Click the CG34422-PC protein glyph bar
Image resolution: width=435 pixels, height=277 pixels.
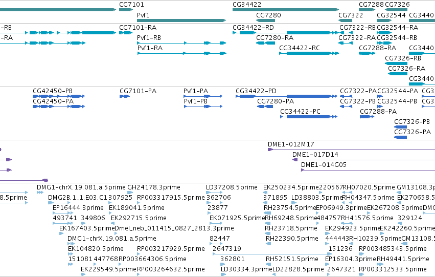[x=309, y=117]
